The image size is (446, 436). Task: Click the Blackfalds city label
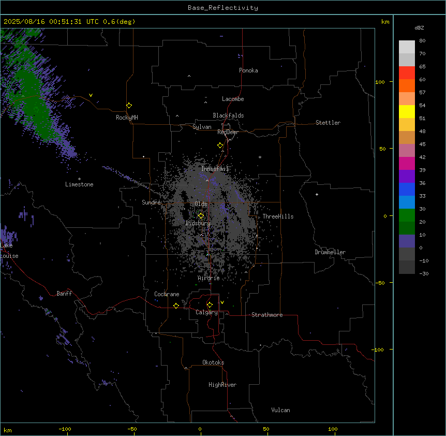(x=228, y=115)
